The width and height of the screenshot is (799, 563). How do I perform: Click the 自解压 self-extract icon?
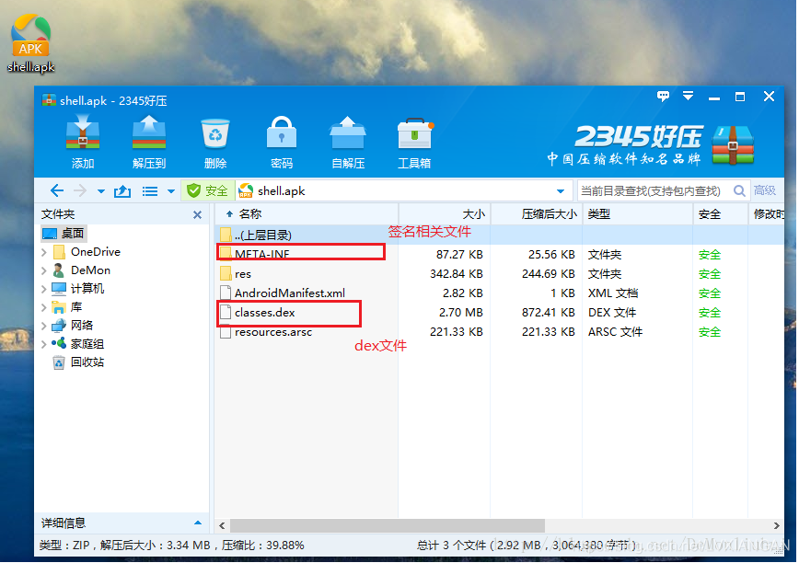coord(348,135)
